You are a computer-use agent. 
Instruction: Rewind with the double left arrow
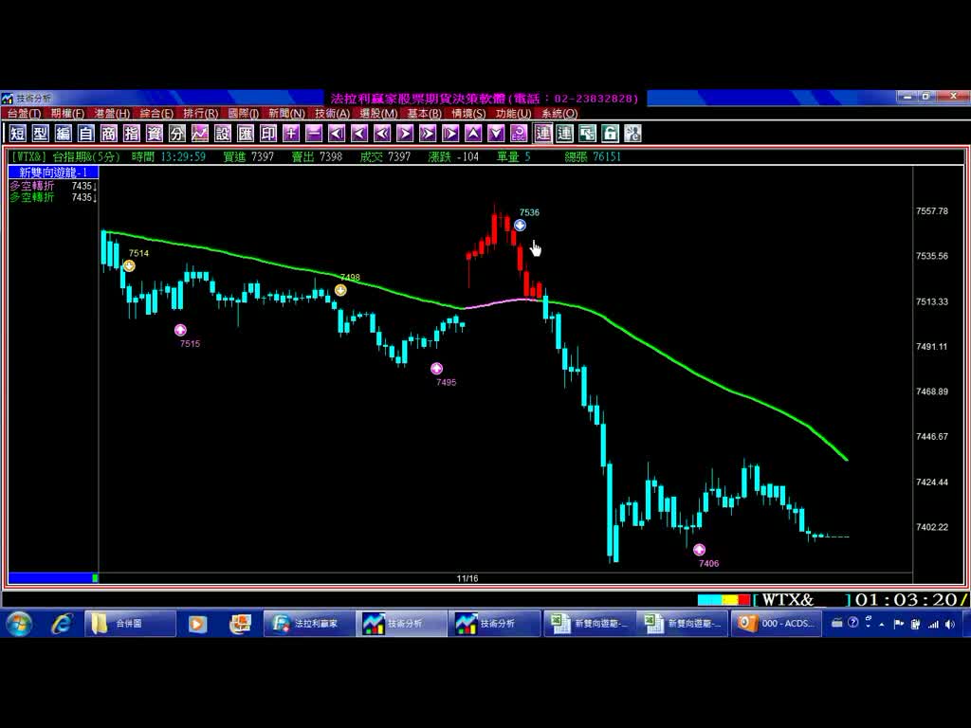383,133
